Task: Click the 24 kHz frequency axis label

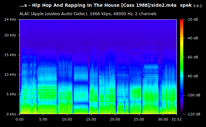Action: pos(10,19)
